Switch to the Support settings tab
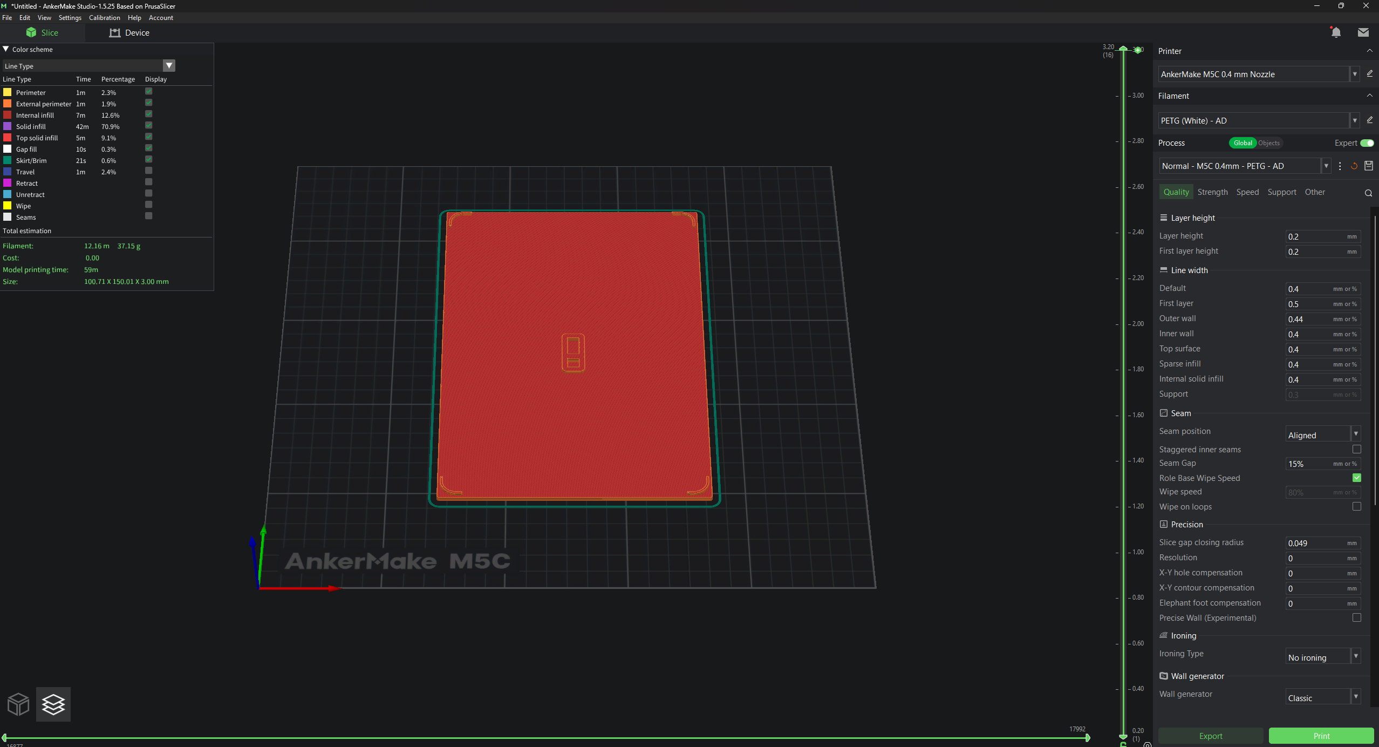Image resolution: width=1379 pixels, height=747 pixels. (1281, 192)
